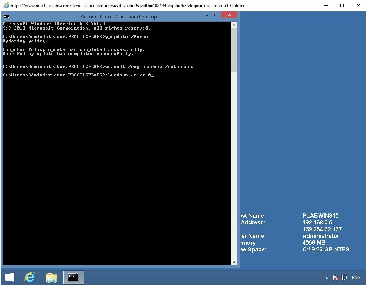This screenshot has height=286, width=367.
Task: Open Command Prompt window system menu icon
Action: (6, 16)
